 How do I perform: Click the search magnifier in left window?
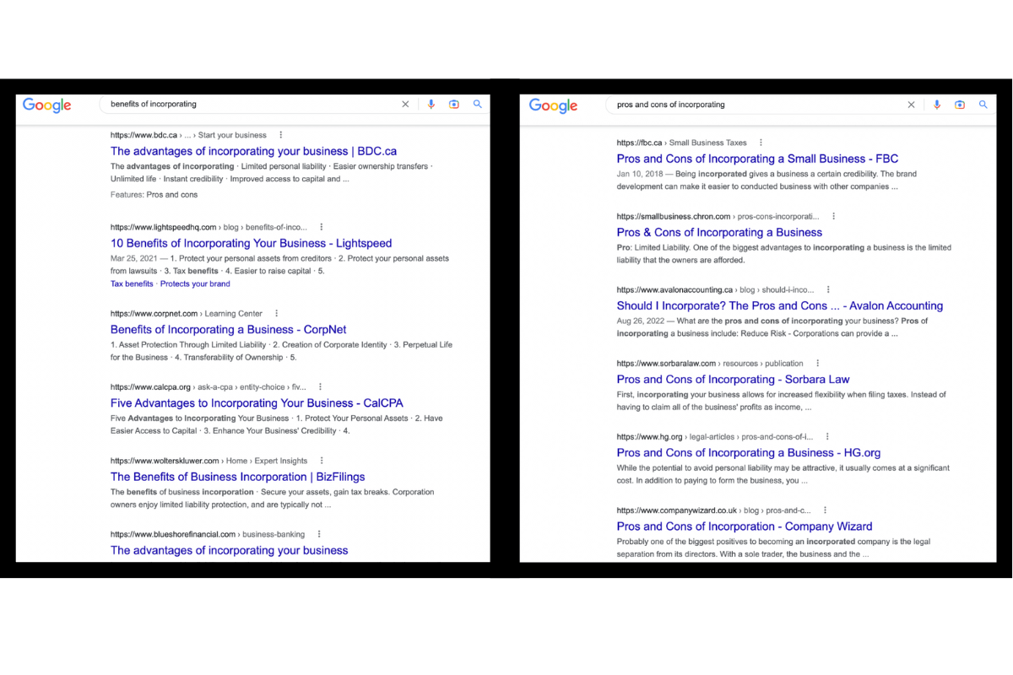[478, 105]
